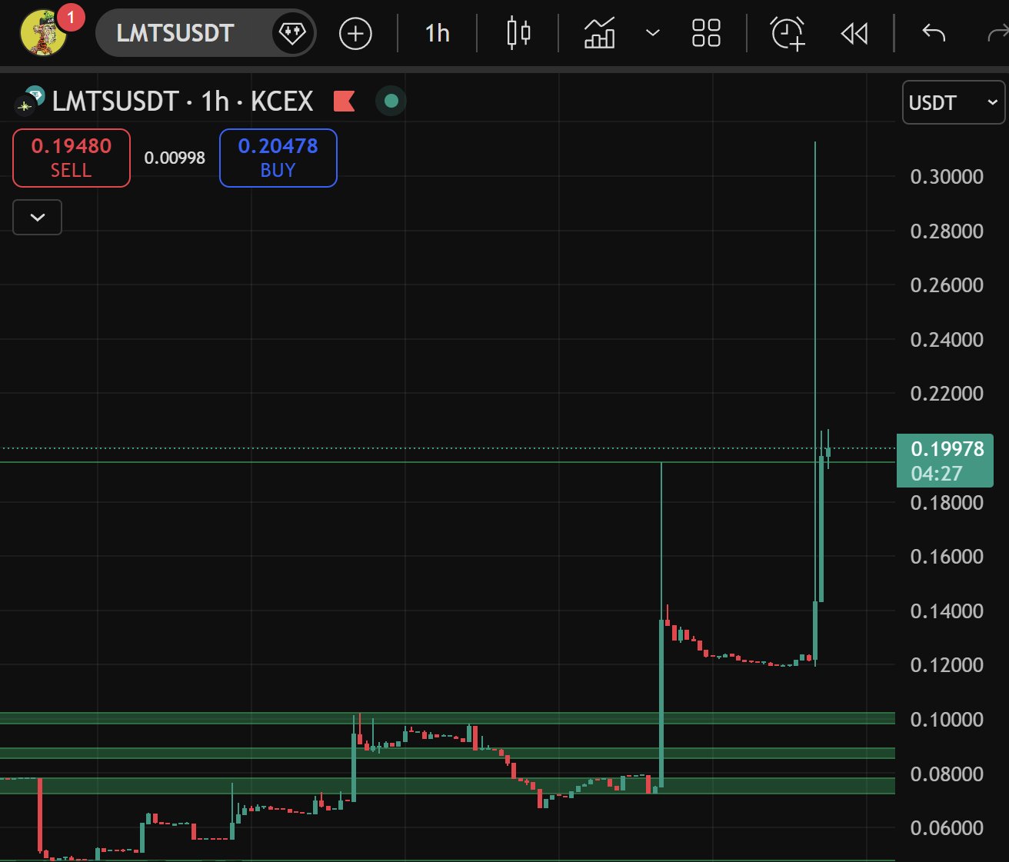Viewport: 1009px width, 862px height.
Task: Change chart type via candlestick icon
Action: [518, 33]
